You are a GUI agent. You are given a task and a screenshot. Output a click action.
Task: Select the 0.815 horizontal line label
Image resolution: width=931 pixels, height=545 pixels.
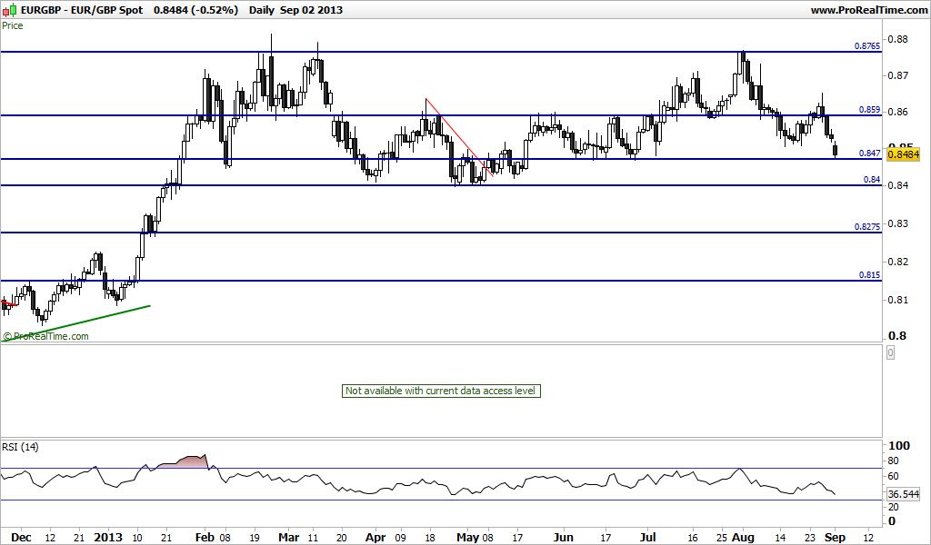(x=870, y=274)
